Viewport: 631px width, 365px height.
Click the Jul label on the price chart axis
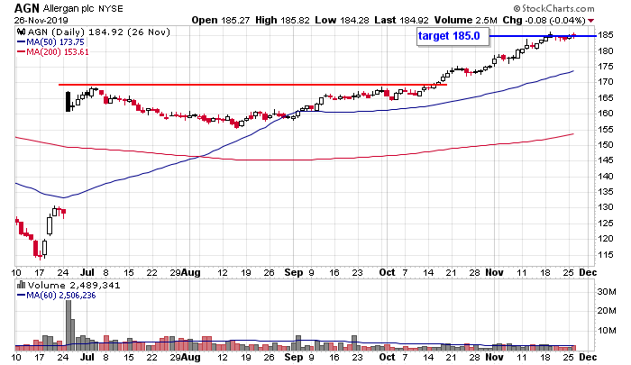[87, 272]
